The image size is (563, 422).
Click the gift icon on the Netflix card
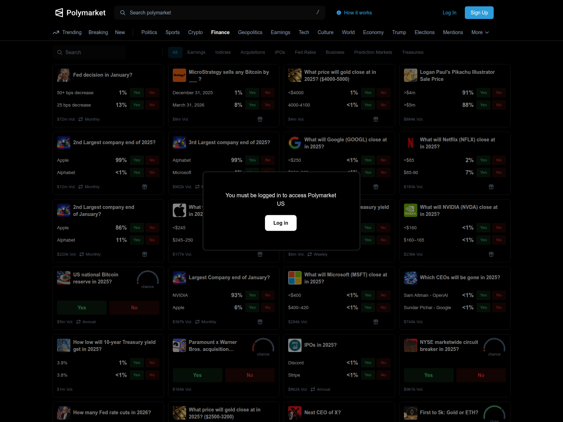491,187
